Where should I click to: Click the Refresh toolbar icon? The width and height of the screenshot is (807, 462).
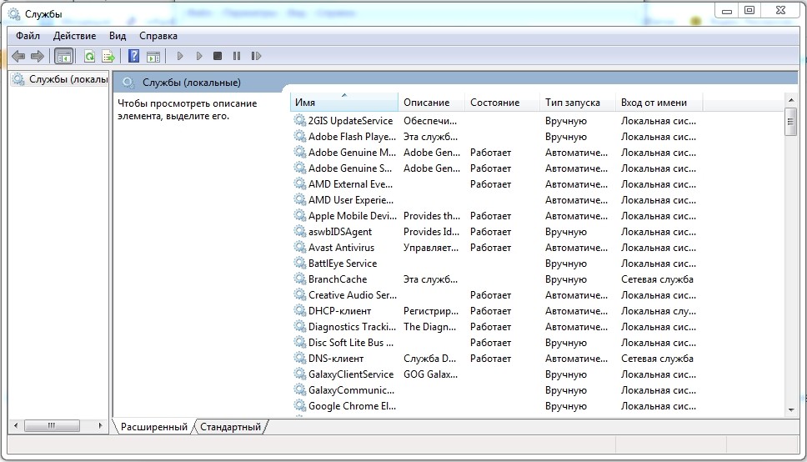[x=89, y=56]
